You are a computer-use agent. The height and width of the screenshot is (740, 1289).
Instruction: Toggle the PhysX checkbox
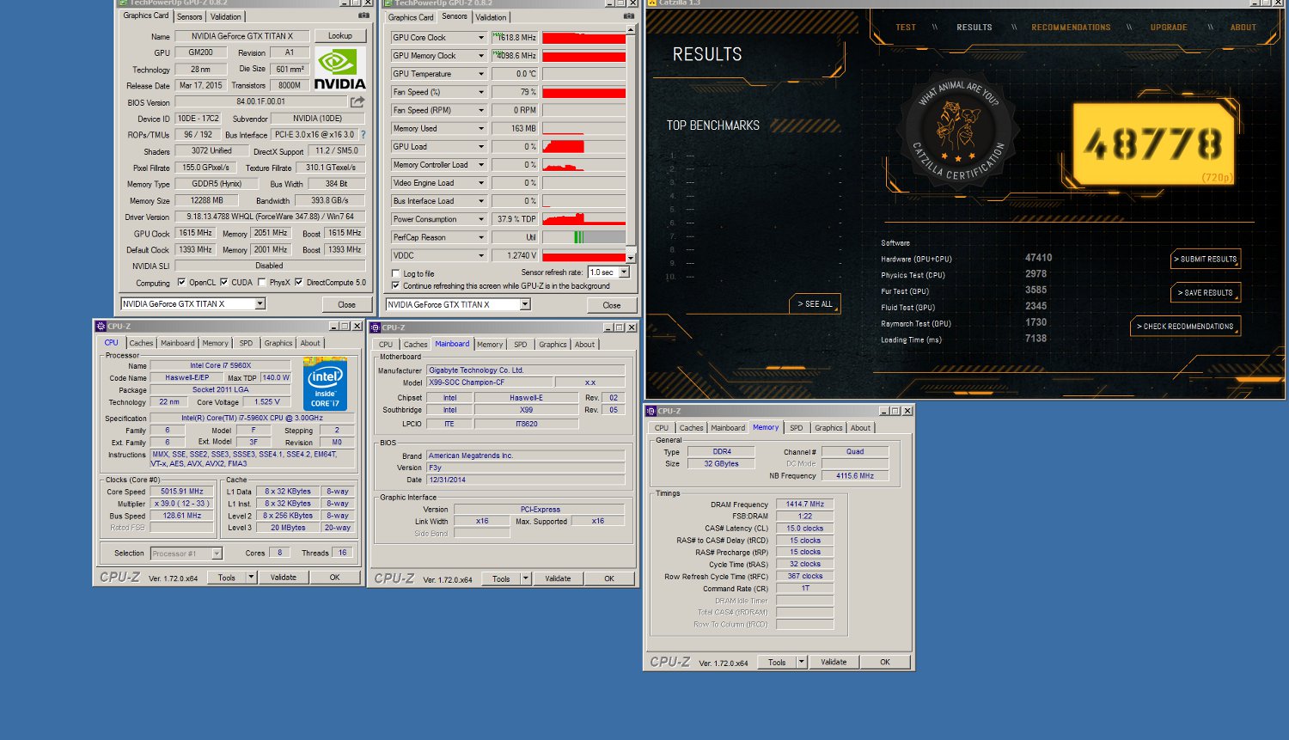point(262,282)
